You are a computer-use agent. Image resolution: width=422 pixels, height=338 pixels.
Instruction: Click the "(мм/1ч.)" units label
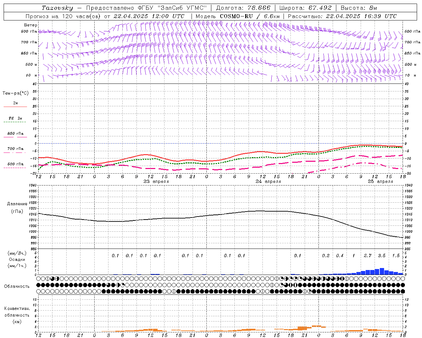pos(17,266)
